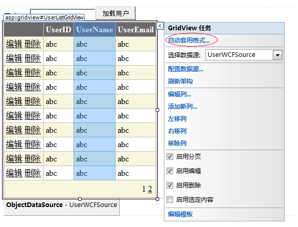Viewport: 298px width, 227px height.
Task: Toggle 启用编辑 checkbox
Action: point(170,171)
